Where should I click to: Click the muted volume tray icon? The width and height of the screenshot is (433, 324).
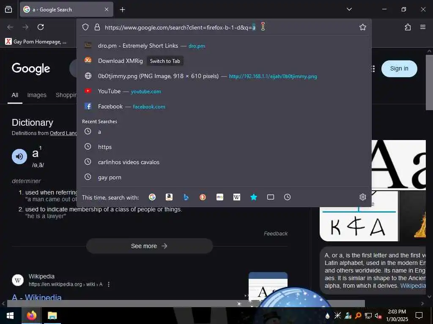pyautogui.click(x=378, y=316)
